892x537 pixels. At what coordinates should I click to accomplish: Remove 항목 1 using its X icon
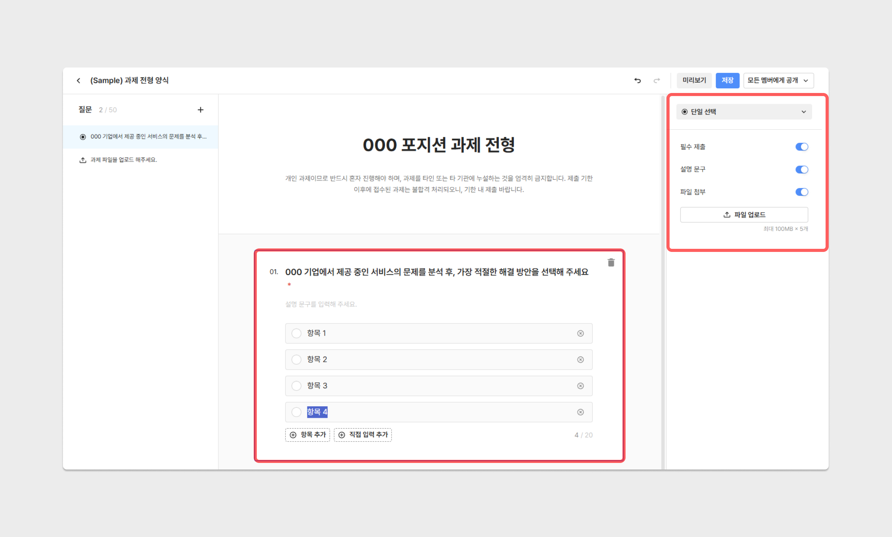click(580, 333)
